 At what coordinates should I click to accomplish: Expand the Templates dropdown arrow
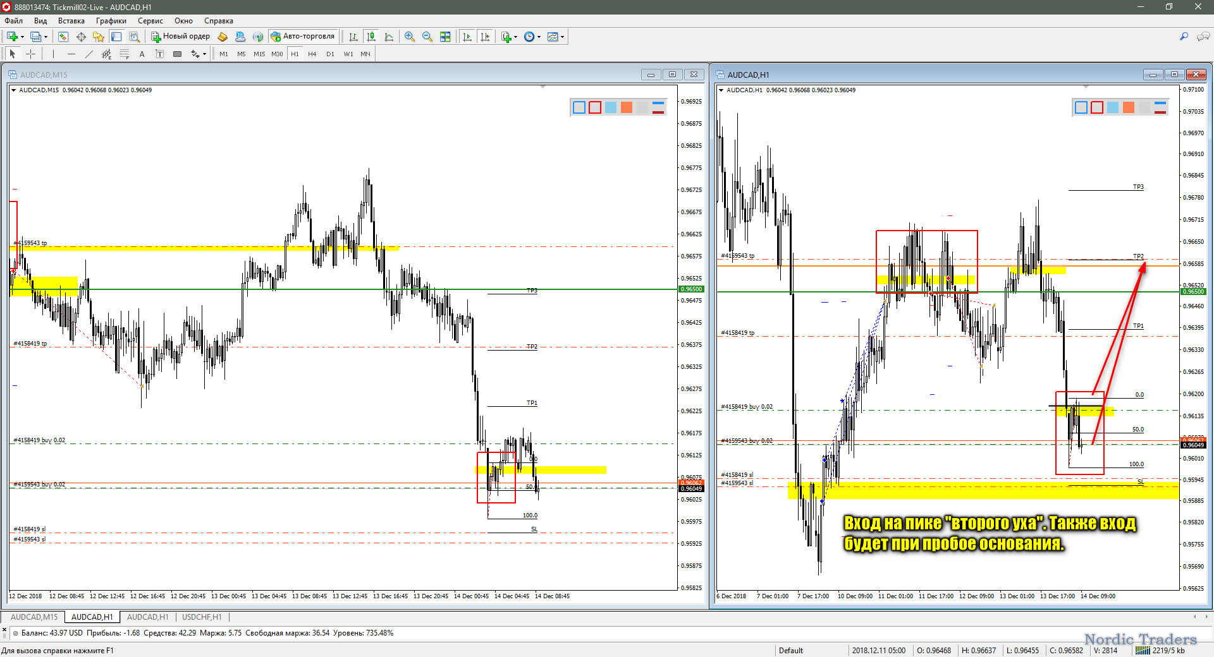(x=562, y=37)
